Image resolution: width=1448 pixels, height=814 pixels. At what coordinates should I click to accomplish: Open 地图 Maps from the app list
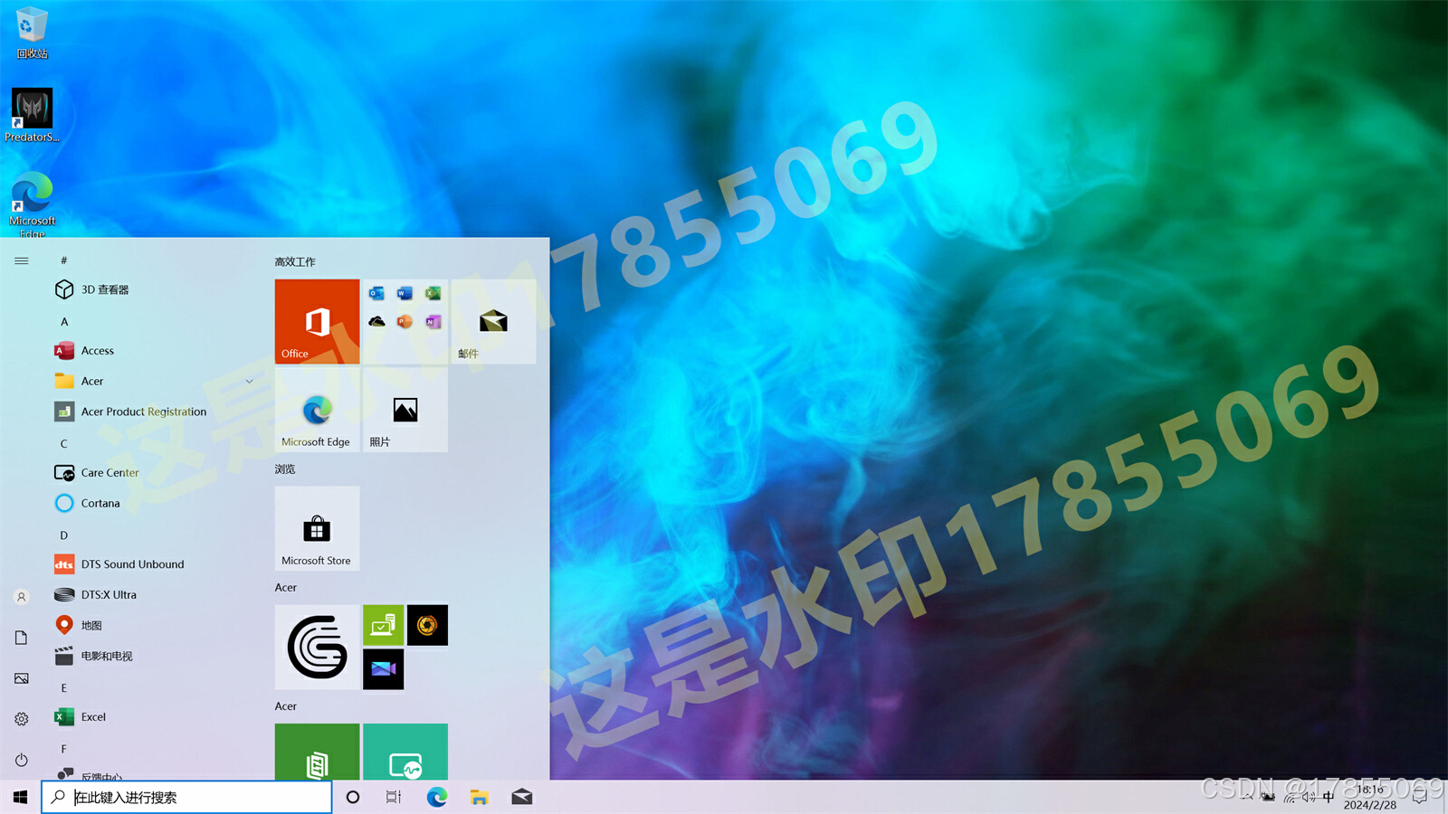click(x=154, y=626)
